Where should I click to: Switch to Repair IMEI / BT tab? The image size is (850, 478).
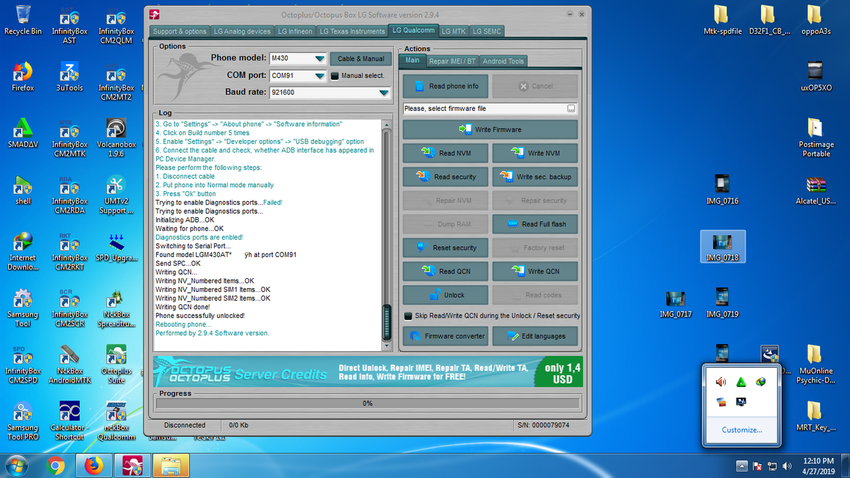pyautogui.click(x=452, y=61)
